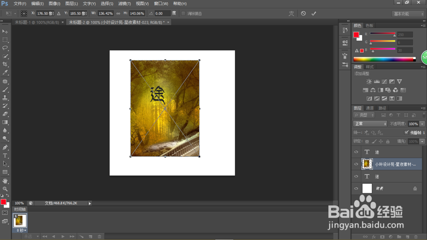Image resolution: width=427 pixels, height=240 pixels.
Task: Select the Gradient tool
Action: [x=5, y=122]
